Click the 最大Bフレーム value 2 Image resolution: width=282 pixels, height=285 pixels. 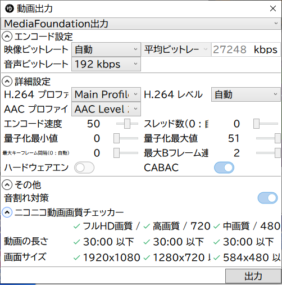pos(236,153)
